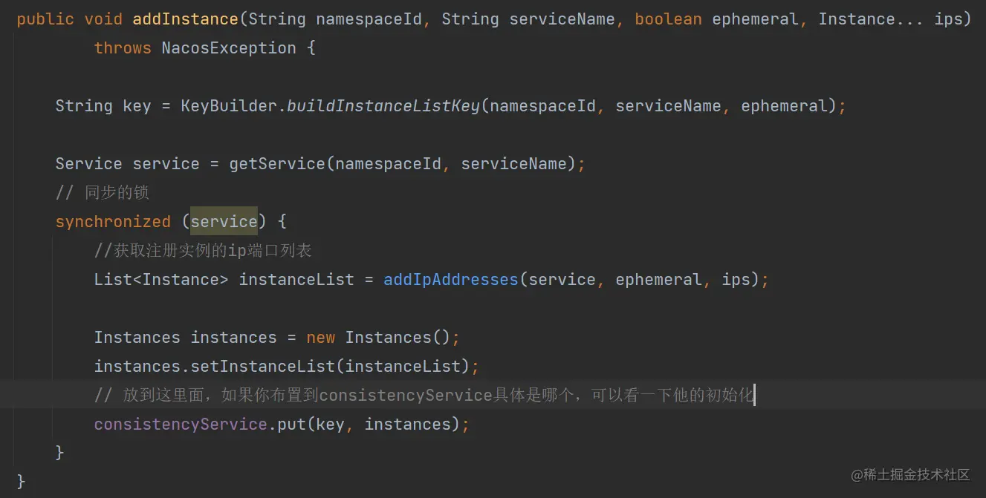The image size is (986, 498).
Task: Click the 'boolean ephemeral' parameter
Action: click(x=717, y=19)
